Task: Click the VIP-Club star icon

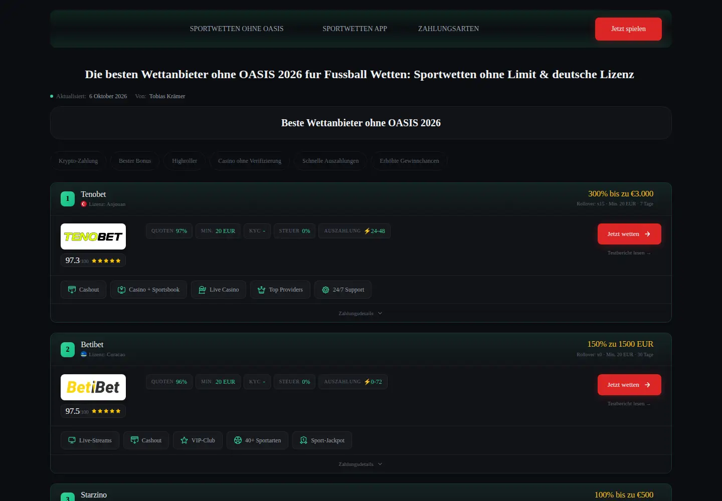Action: coord(184,440)
